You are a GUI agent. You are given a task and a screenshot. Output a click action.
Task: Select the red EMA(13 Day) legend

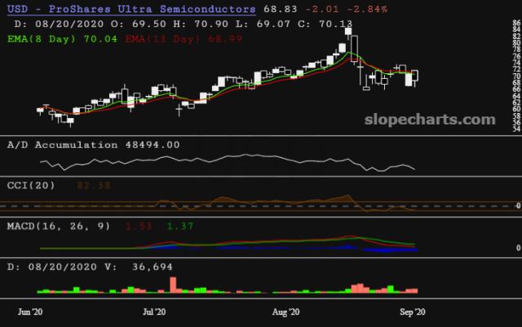point(184,39)
